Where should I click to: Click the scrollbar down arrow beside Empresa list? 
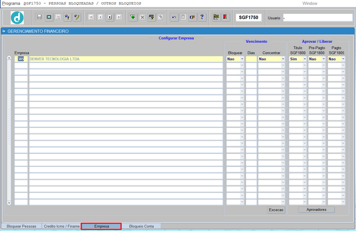9,203
